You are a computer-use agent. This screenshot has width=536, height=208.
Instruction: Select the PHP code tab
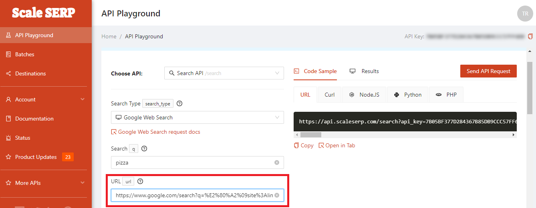(x=446, y=95)
